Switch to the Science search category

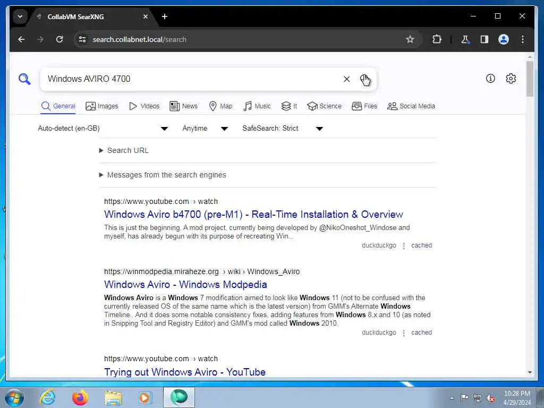coord(325,106)
